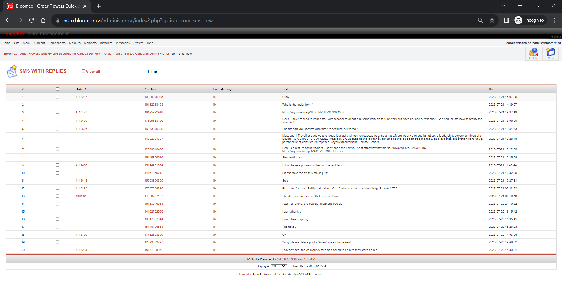Tick checkbox for order 4116465 row
562x290 pixels.
pos(57,120)
